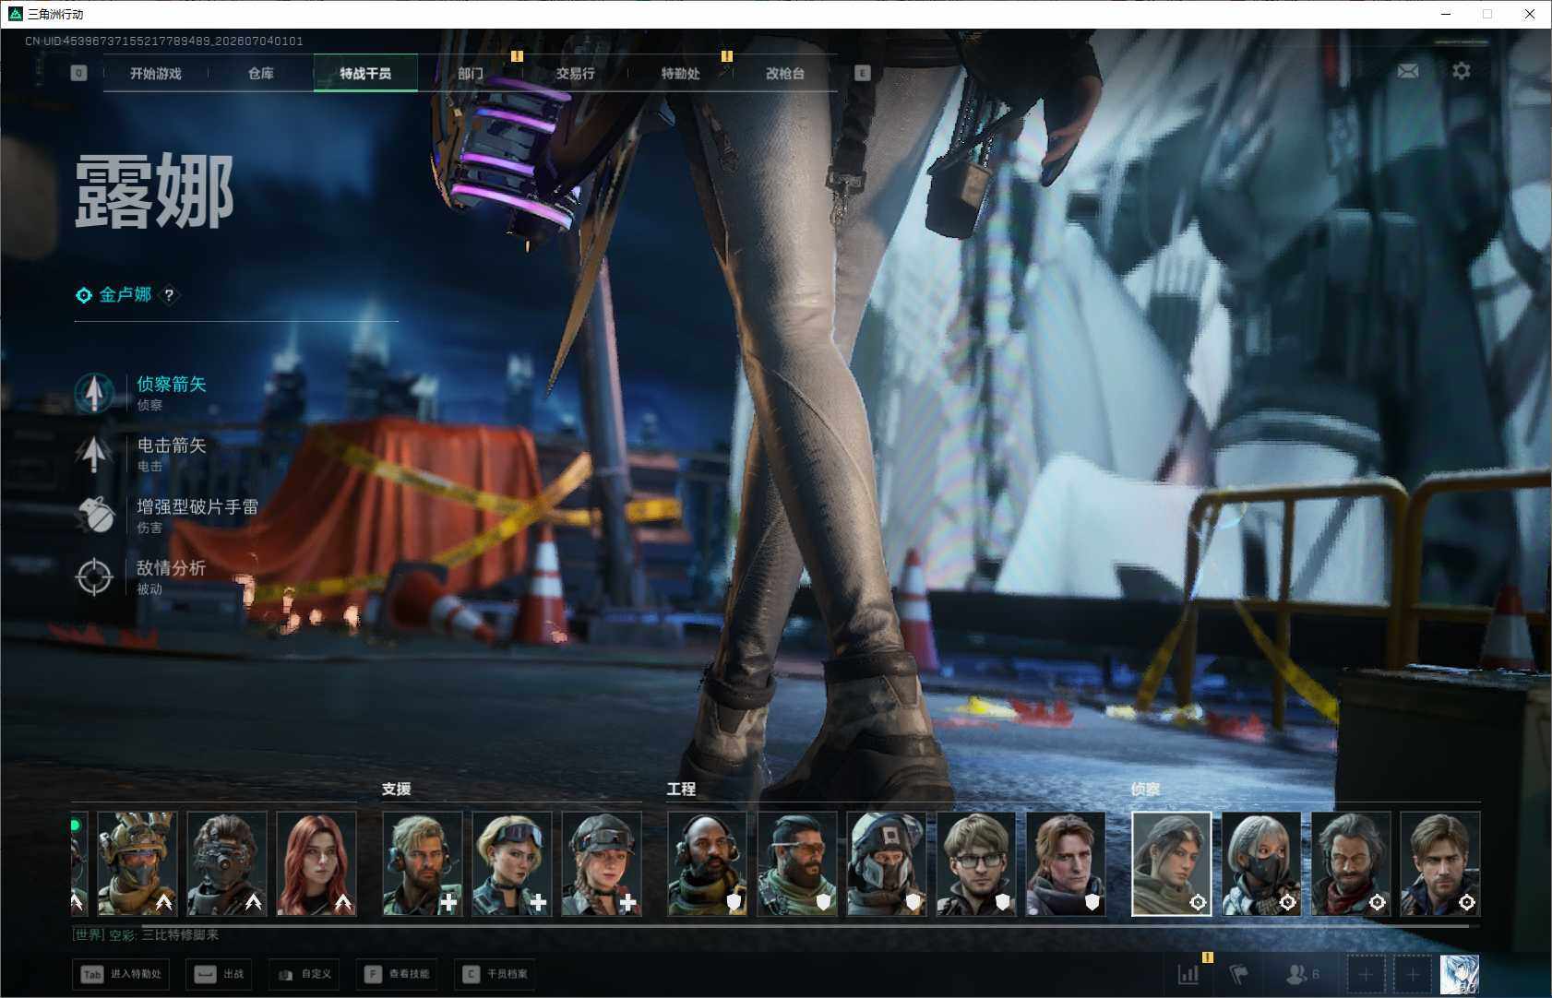The image size is (1552, 998).
Task: Switch to the 仓库 tab
Action: [261, 73]
